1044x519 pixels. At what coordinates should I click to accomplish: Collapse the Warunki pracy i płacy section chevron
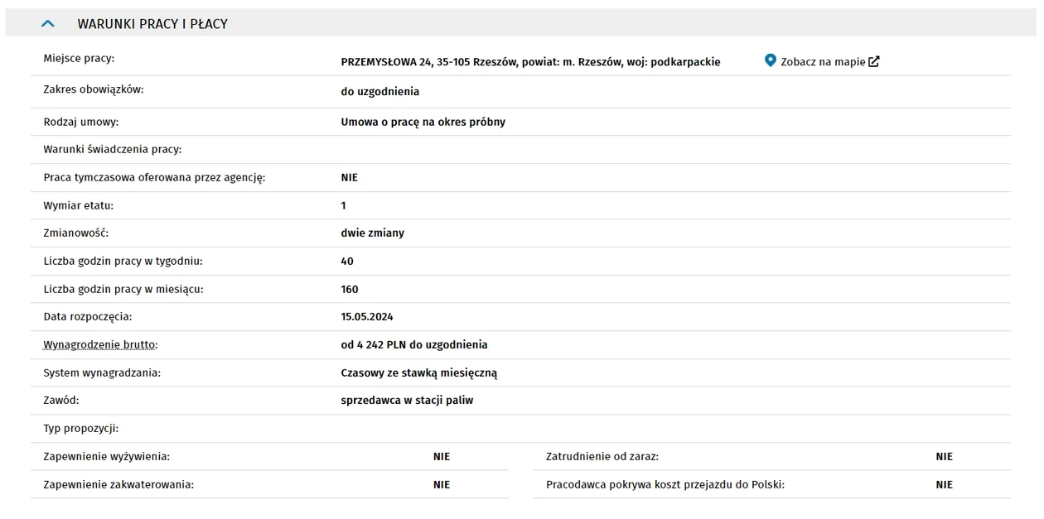(48, 24)
